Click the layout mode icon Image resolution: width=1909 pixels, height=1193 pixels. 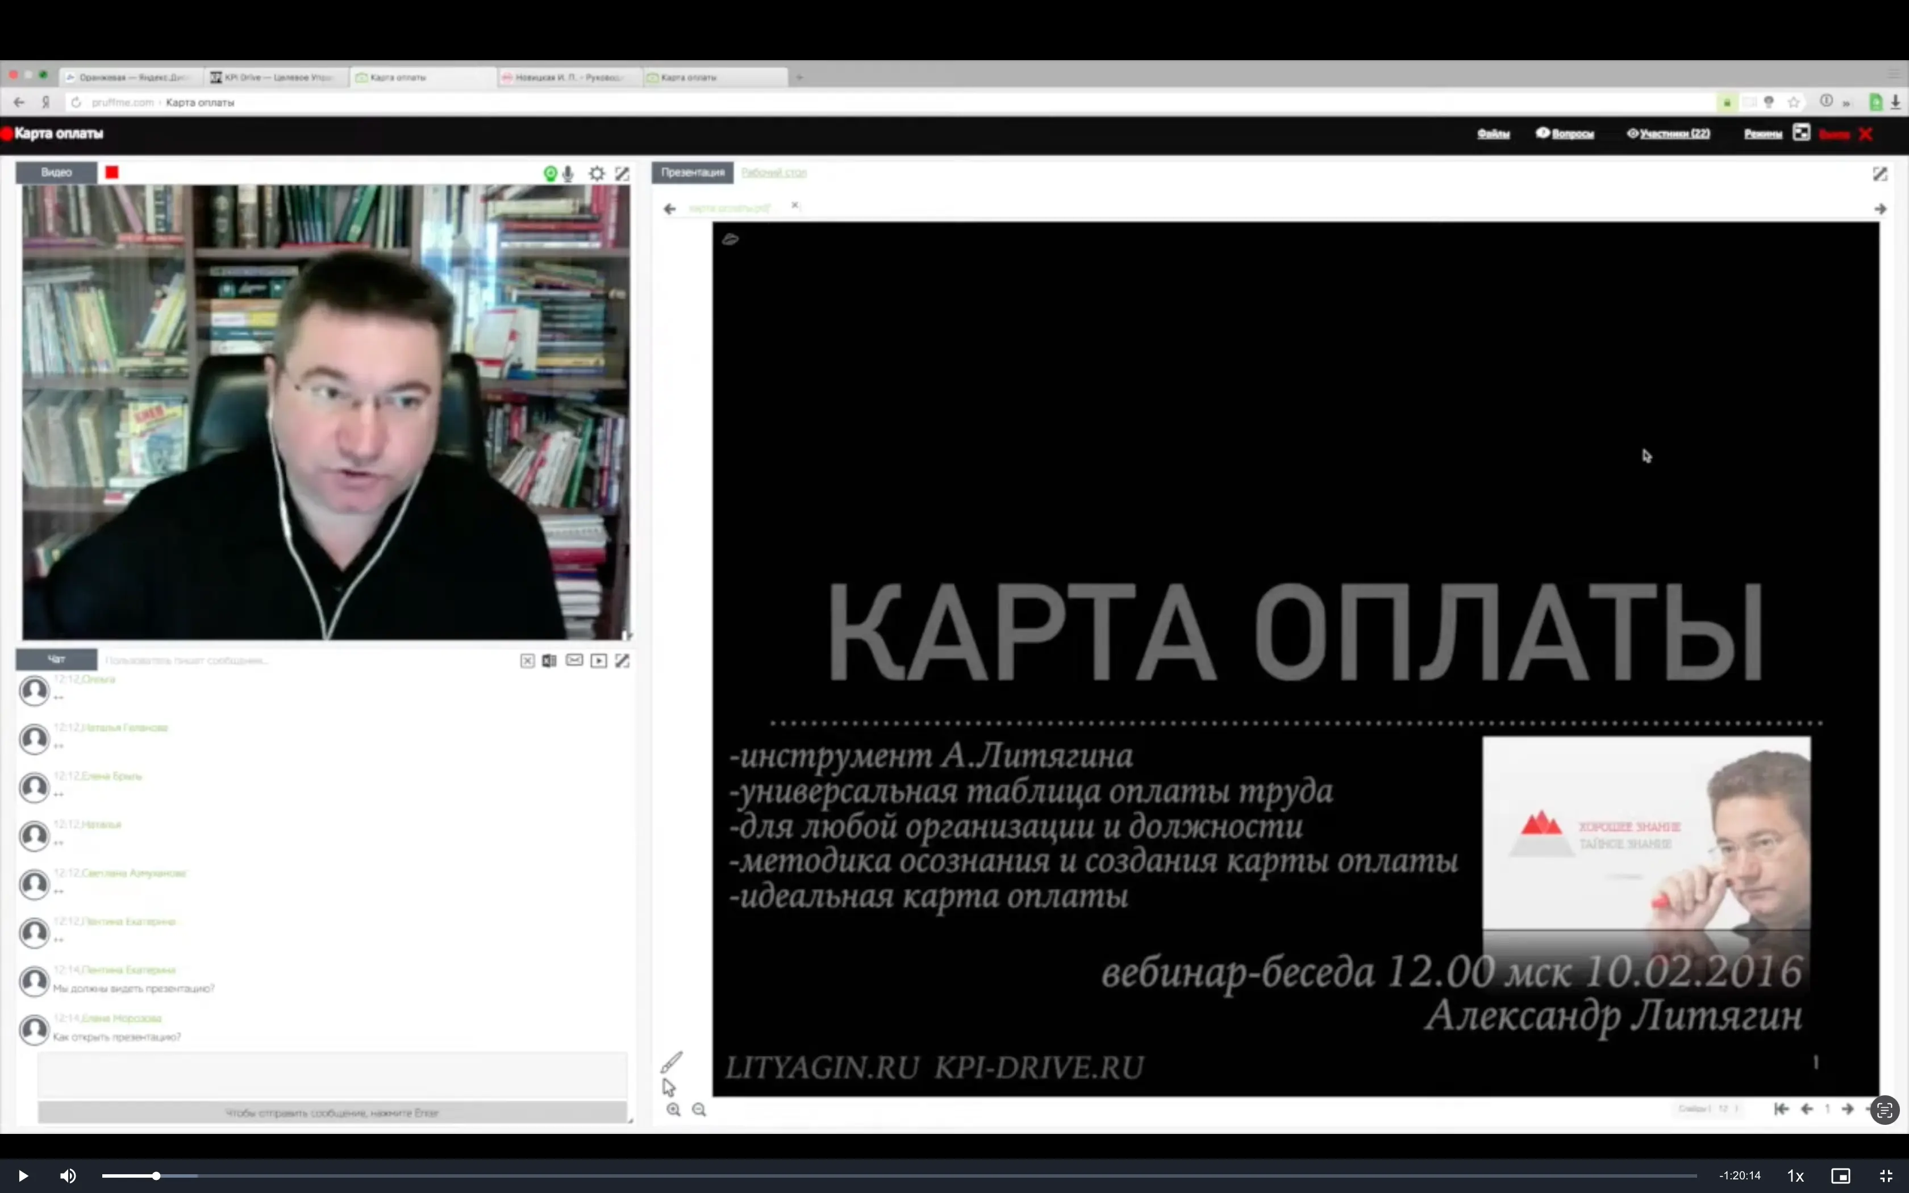[x=1801, y=132]
